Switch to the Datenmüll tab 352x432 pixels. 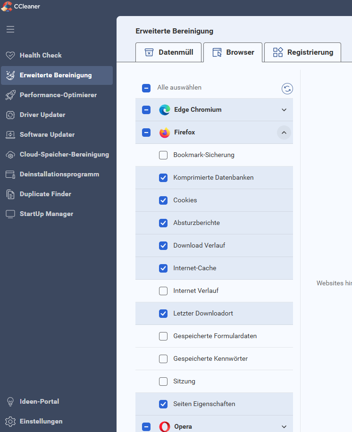pos(168,52)
